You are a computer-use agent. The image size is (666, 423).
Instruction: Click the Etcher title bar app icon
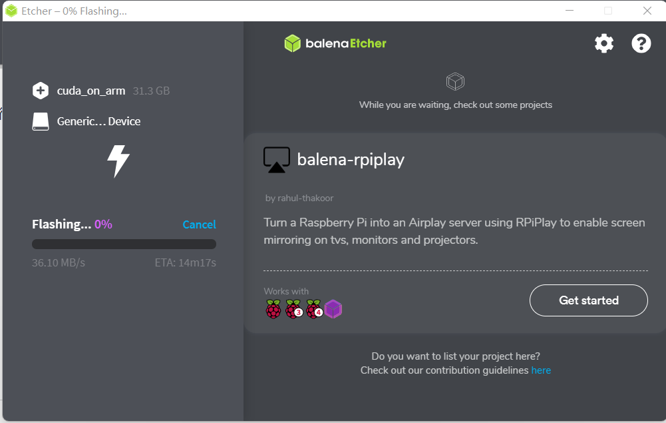click(11, 11)
